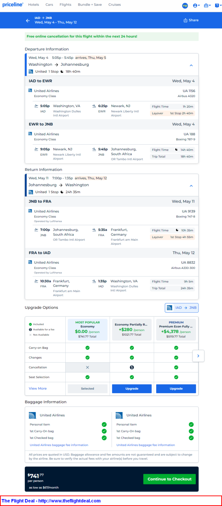This screenshot has height=506, width=222.
Task: Click the United logo beside UA 188 airline
Action: [x=30, y=134]
